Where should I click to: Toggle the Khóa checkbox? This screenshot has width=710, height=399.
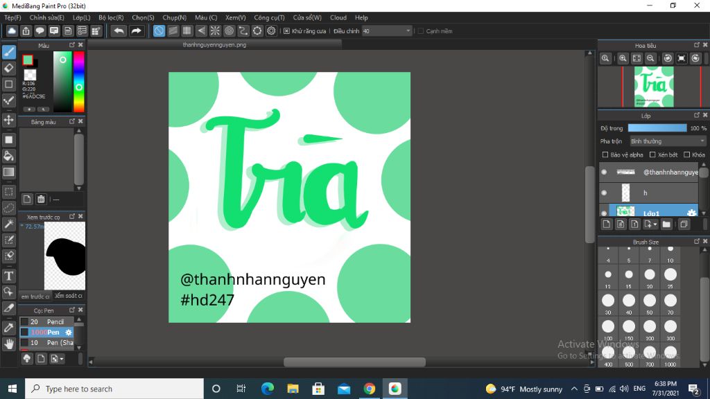click(x=687, y=154)
